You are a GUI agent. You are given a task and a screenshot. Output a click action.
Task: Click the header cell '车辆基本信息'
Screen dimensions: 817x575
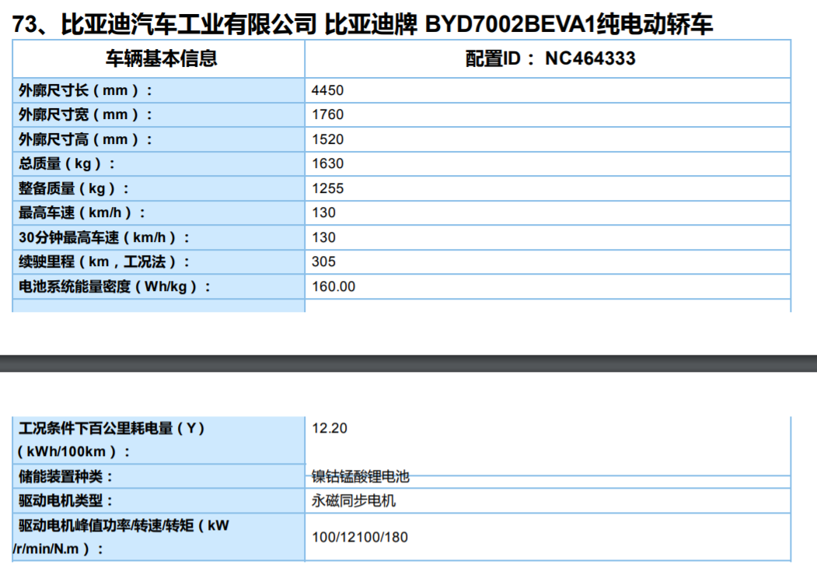[162, 58]
